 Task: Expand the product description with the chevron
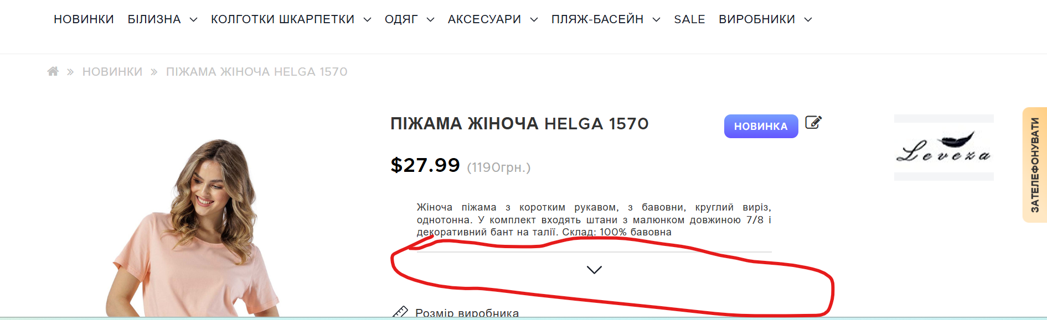pyautogui.click(x=594, y=270)
